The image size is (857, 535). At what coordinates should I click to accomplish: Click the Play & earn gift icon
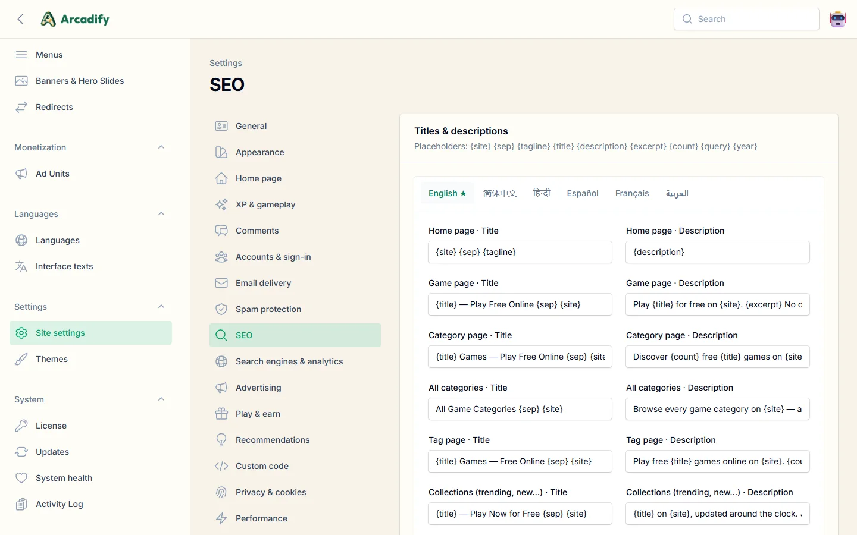coord(221,414)
